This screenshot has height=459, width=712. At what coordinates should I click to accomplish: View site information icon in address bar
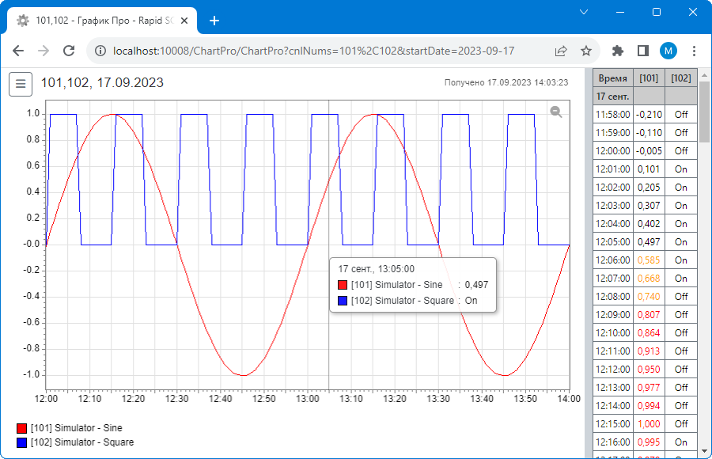(x=100, y=51)
